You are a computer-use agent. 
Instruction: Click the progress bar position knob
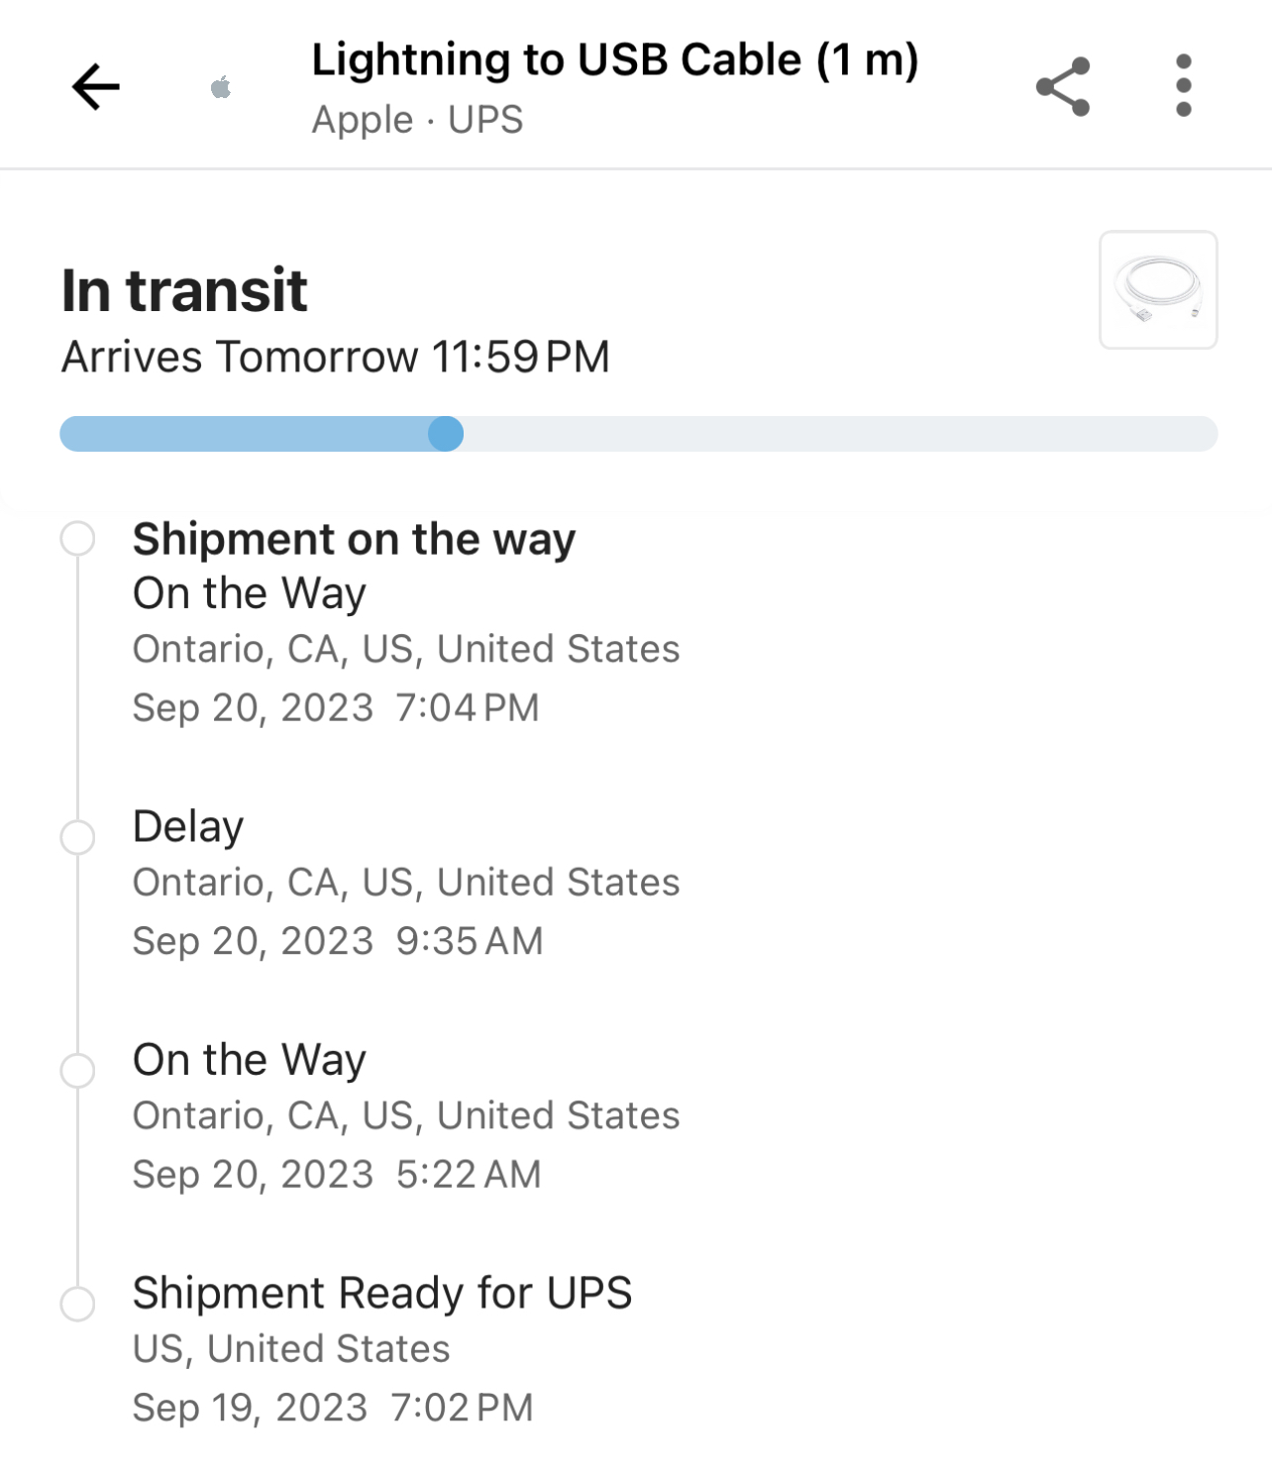446,434
